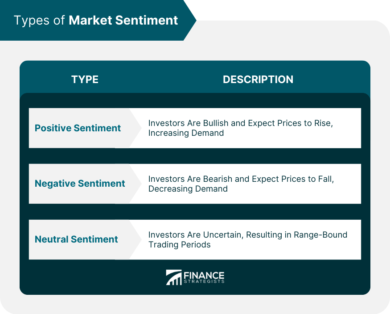Click the TYPE column header
The width and height of the screenshot is (390, 314).
[85, 80]
